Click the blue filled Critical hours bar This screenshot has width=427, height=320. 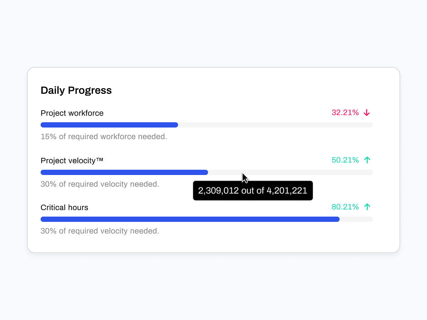point(190,219)
